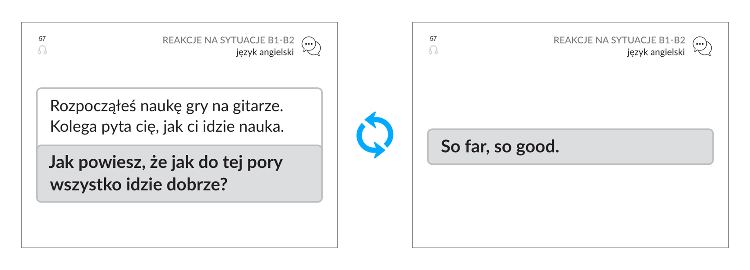
Task: Click speech bubbles icon on right card
Action: pyautogui.click(x=702, y=46)
